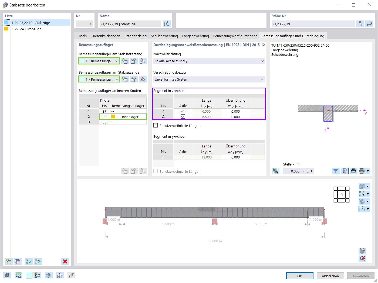Toggle the cross-section axes icon
The width and height of the screenshot is (378, 283).
345,171
